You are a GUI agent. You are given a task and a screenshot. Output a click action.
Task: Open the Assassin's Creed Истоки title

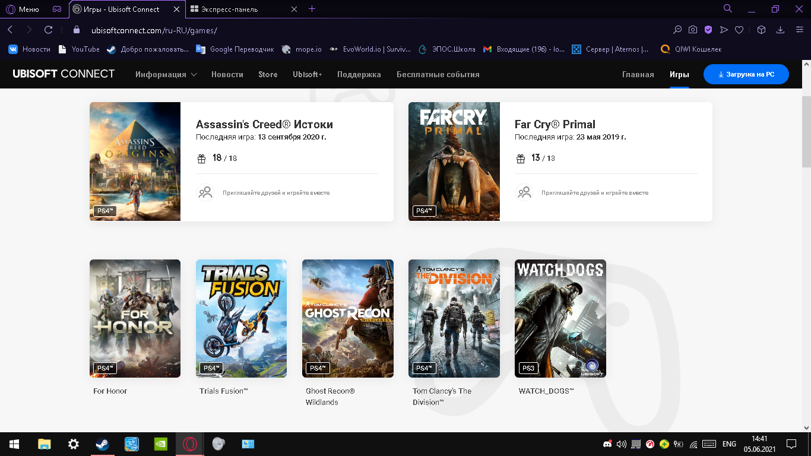[x=264, y=124]
